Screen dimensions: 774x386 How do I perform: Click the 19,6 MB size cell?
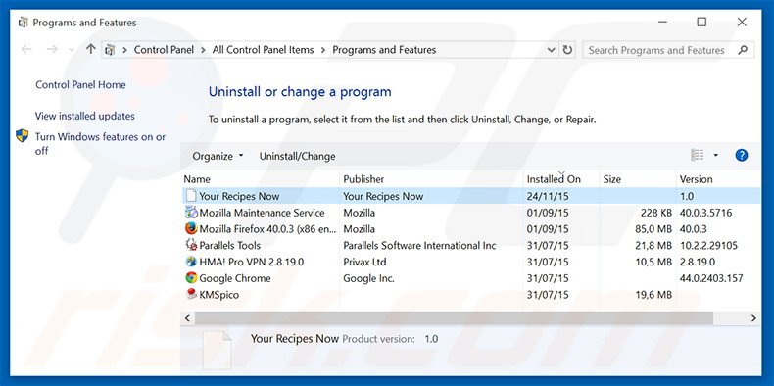653,295
